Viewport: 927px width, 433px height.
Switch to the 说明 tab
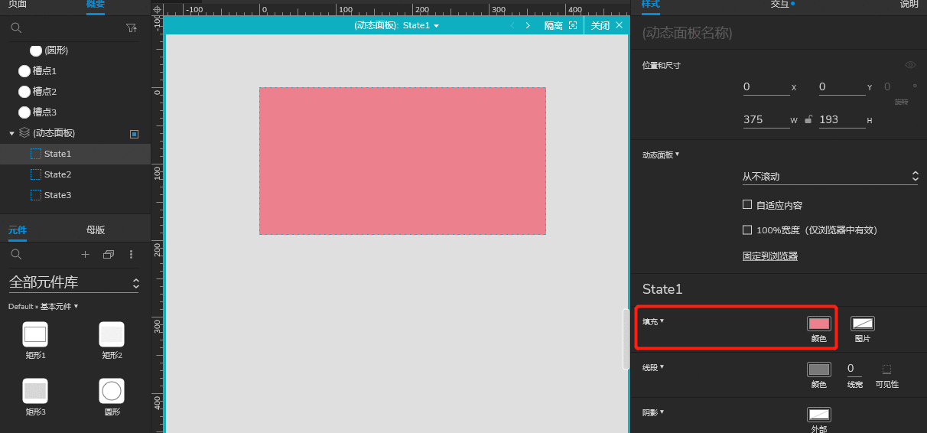coord(909,4)
